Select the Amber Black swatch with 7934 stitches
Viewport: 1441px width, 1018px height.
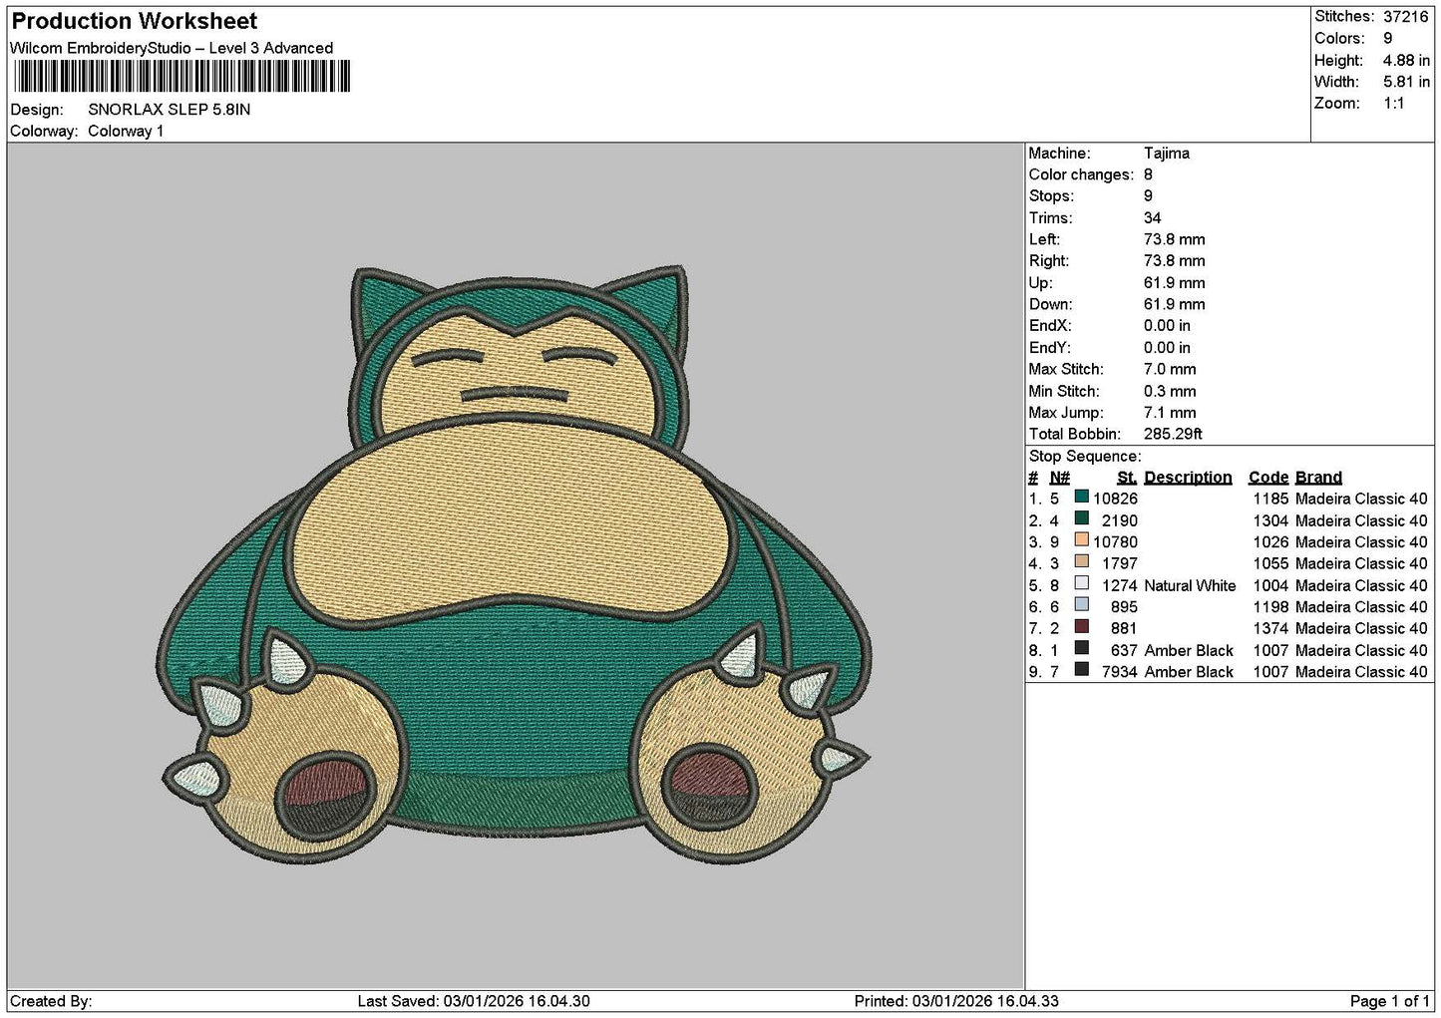pyautogui.click(x=1081, y=670)
